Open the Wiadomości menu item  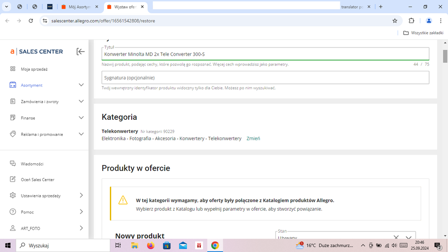click(32, 164)
